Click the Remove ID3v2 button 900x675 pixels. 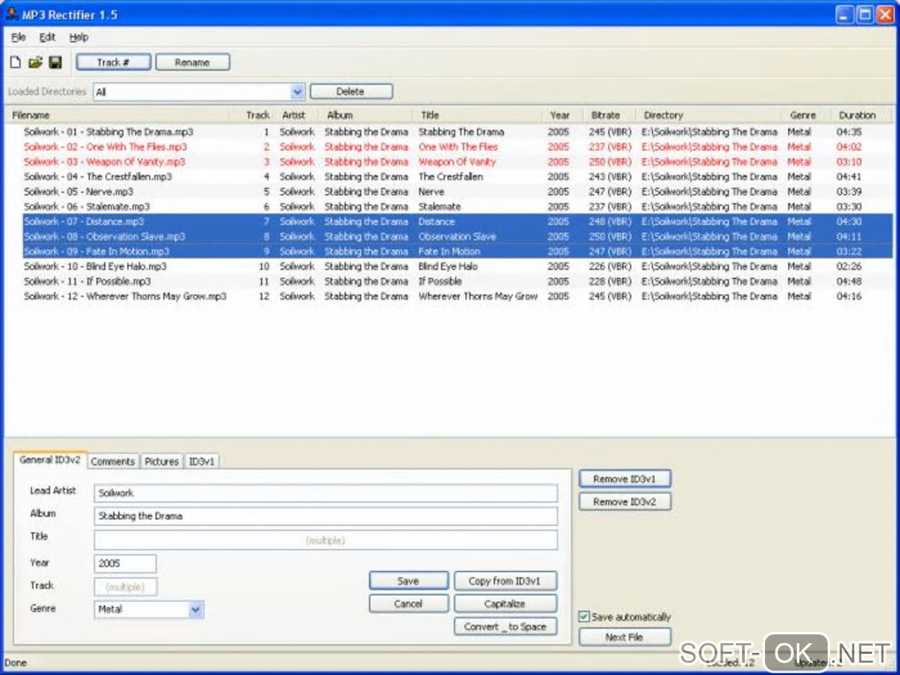tap(625, 502)
